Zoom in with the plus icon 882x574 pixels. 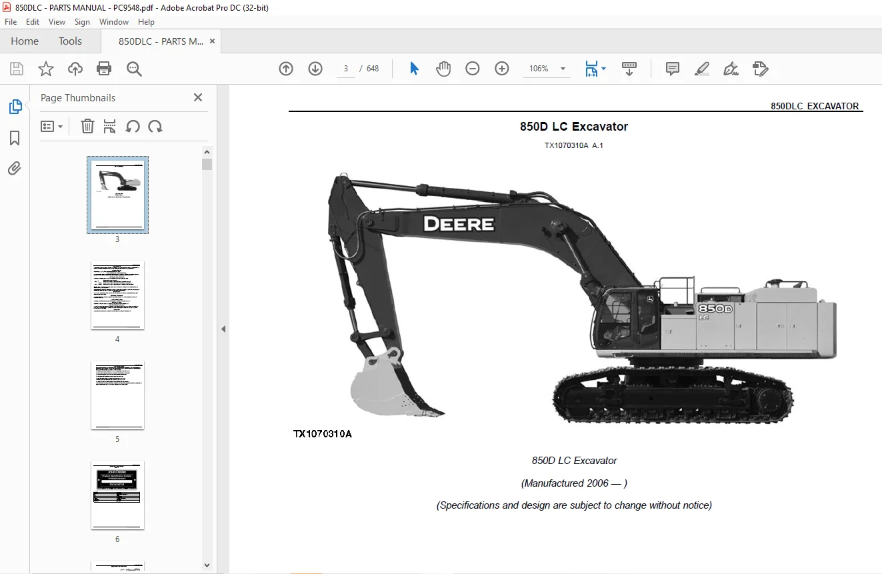click(502, 69)
